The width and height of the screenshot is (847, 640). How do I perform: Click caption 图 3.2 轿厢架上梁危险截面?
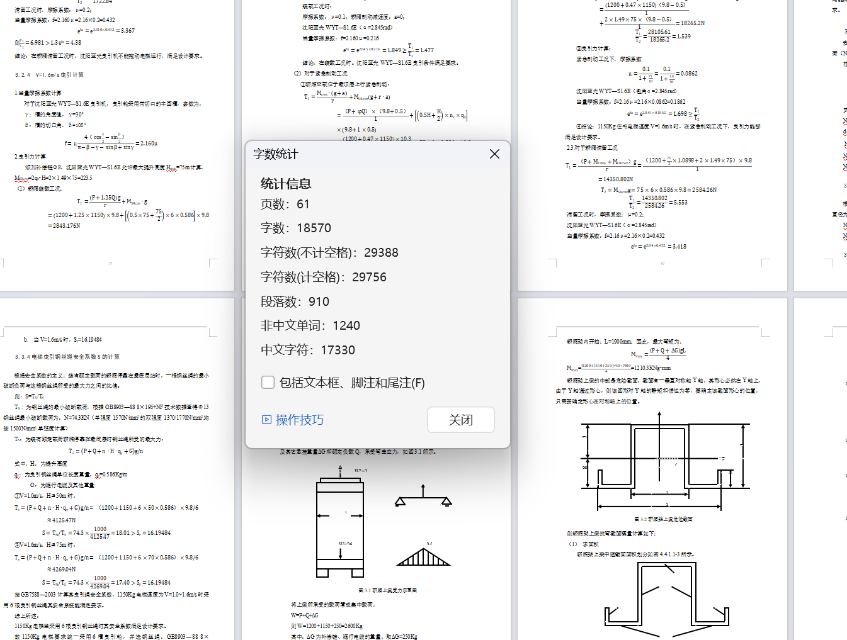(663, 519)
